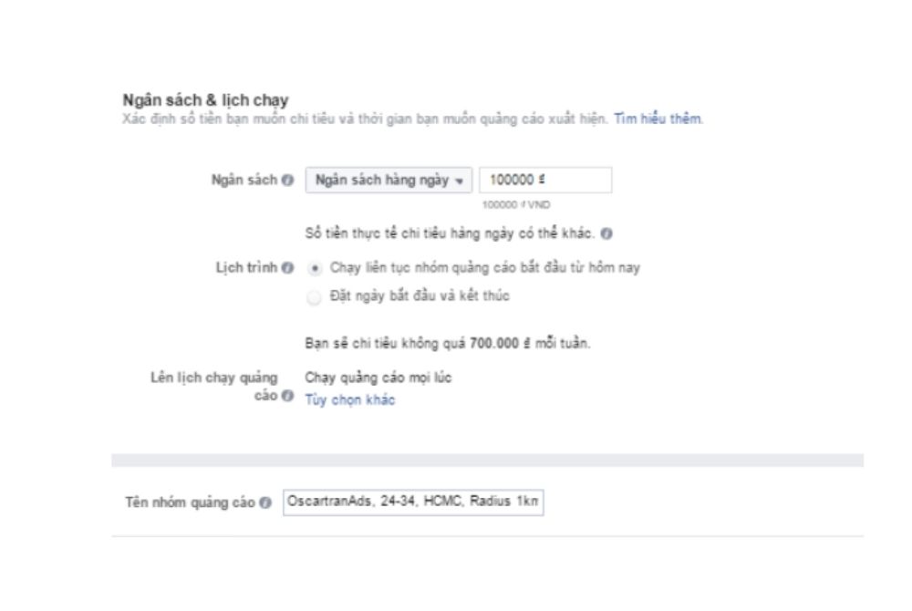Click the caret arrow on budget type selector
Viewport: 912px width, 611px height.
[x=460, y=181]
